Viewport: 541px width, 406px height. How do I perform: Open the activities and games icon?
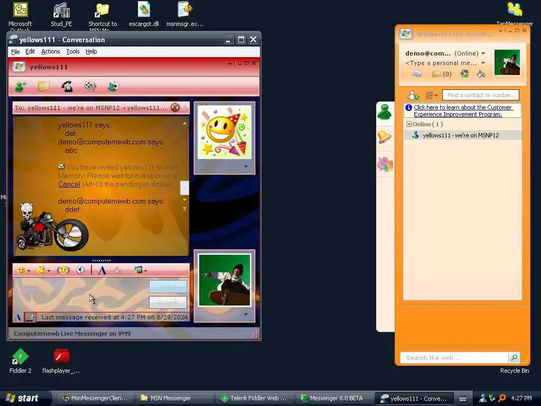[113, 86]
